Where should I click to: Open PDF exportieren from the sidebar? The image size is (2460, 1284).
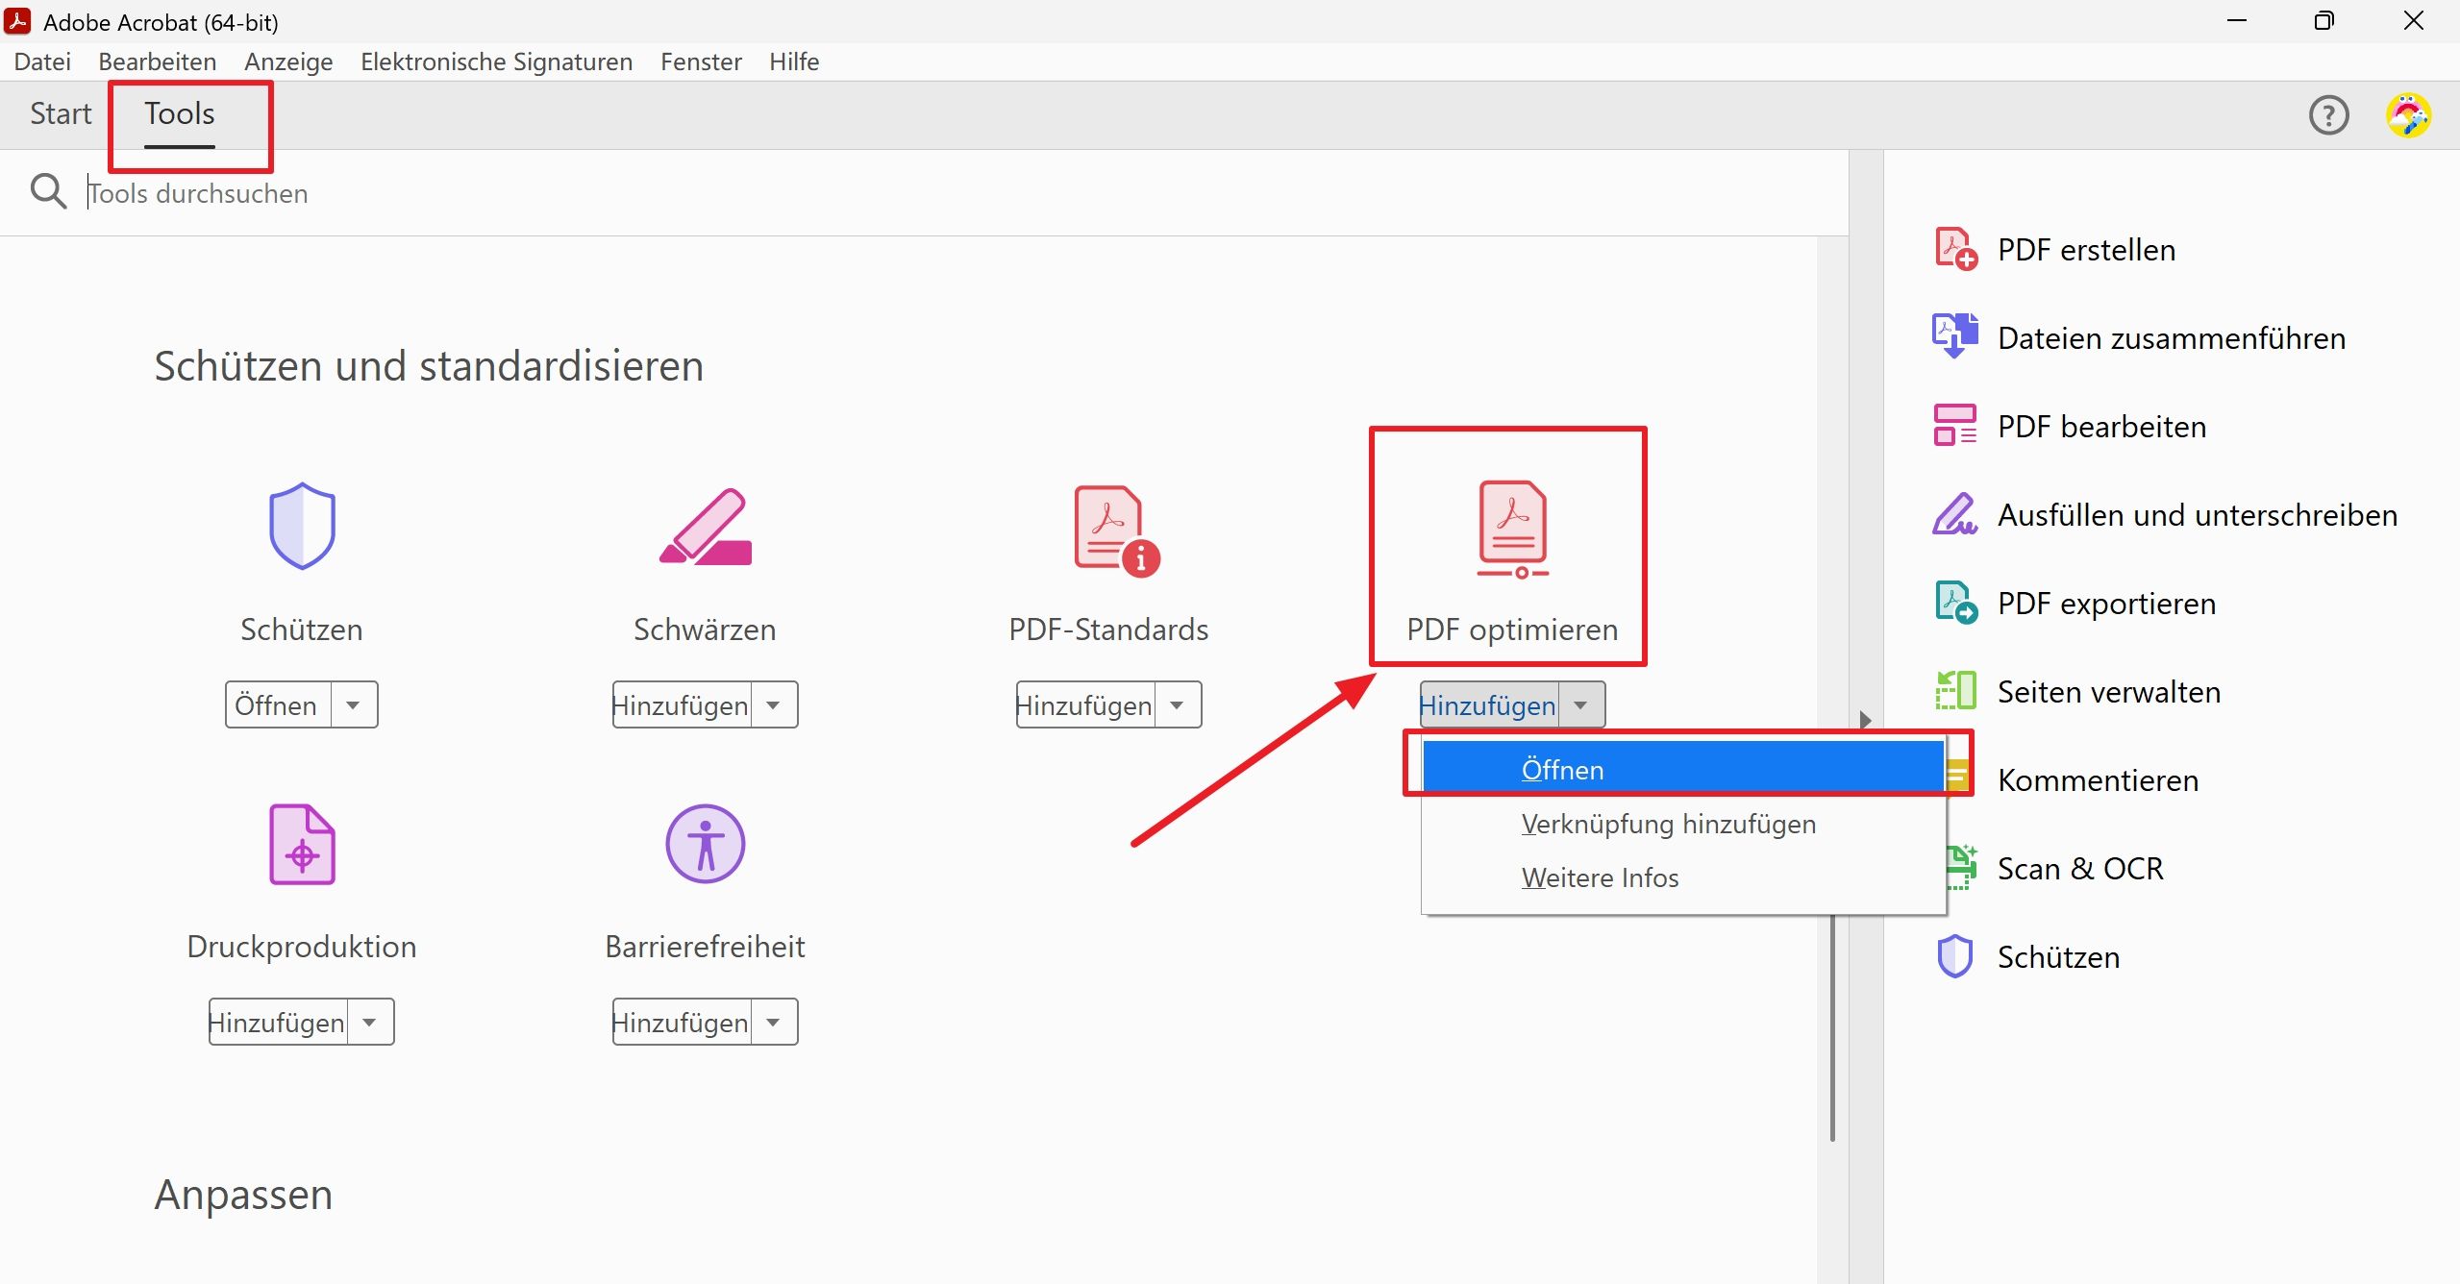coord(2106,604)
